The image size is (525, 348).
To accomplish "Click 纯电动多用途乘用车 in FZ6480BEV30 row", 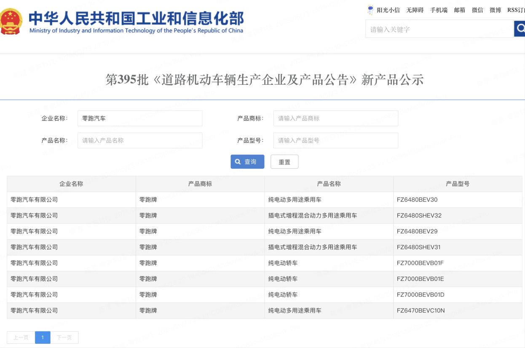I will 295,200.
